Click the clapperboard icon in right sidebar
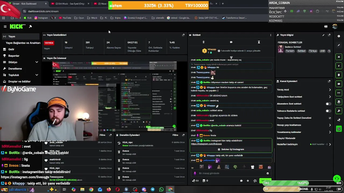The image size is (344, 193). coord(339,129)
